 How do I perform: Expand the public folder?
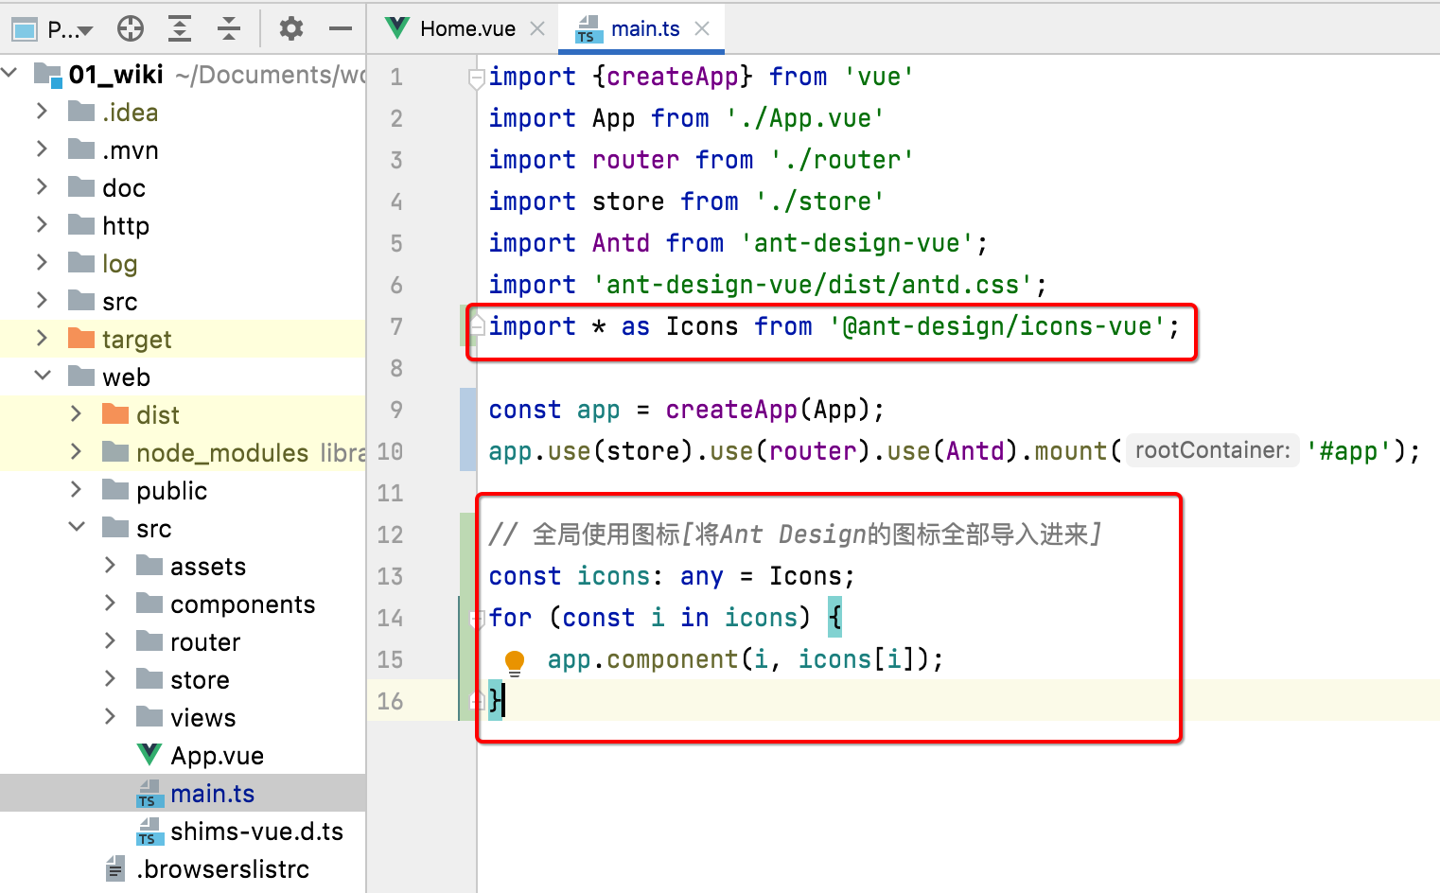click(x=76, y=489)
